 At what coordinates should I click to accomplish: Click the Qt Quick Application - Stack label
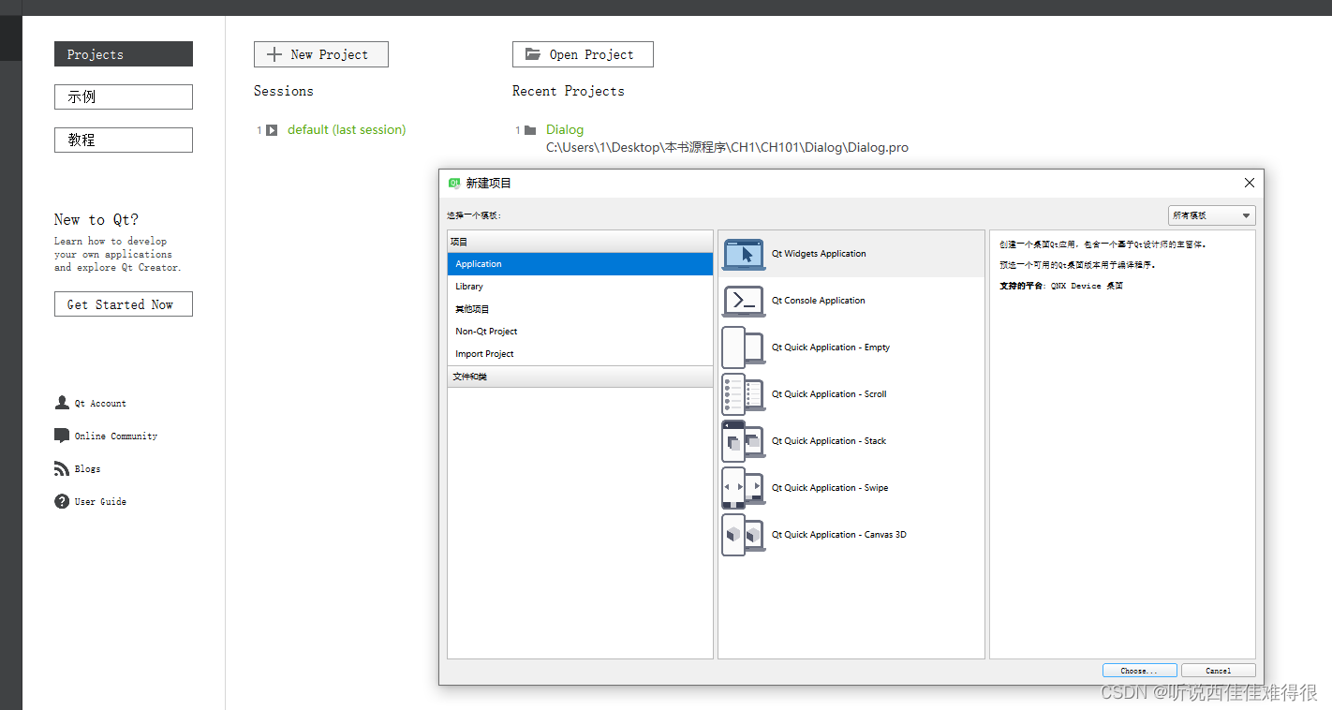829,441
